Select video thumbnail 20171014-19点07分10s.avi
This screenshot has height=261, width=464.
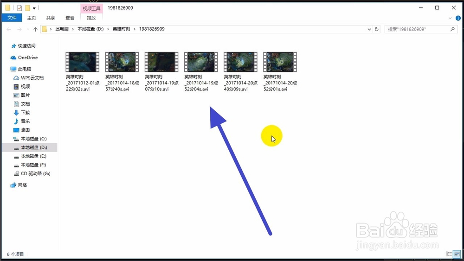click(x=161, y=62)
